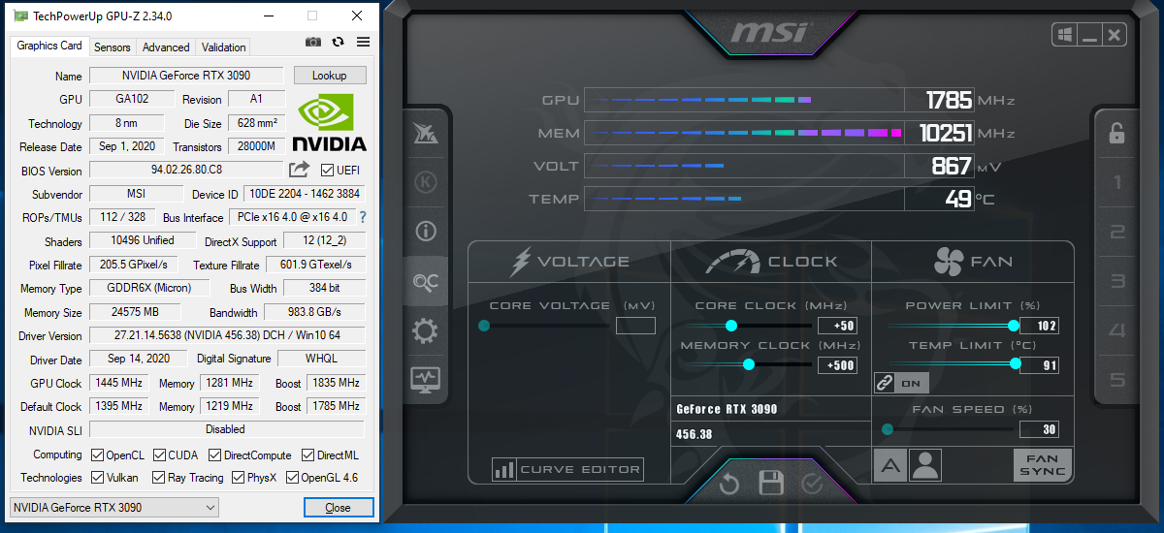Switch to the Sensors tab
This screenshot has height=533, width=1164.
tap(113, 47)
